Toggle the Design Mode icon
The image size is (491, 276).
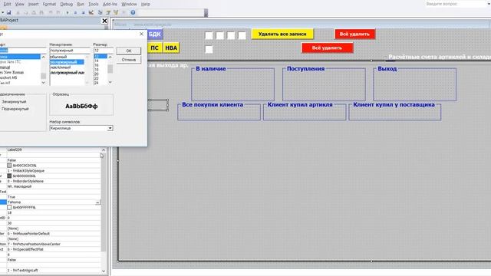91,12
